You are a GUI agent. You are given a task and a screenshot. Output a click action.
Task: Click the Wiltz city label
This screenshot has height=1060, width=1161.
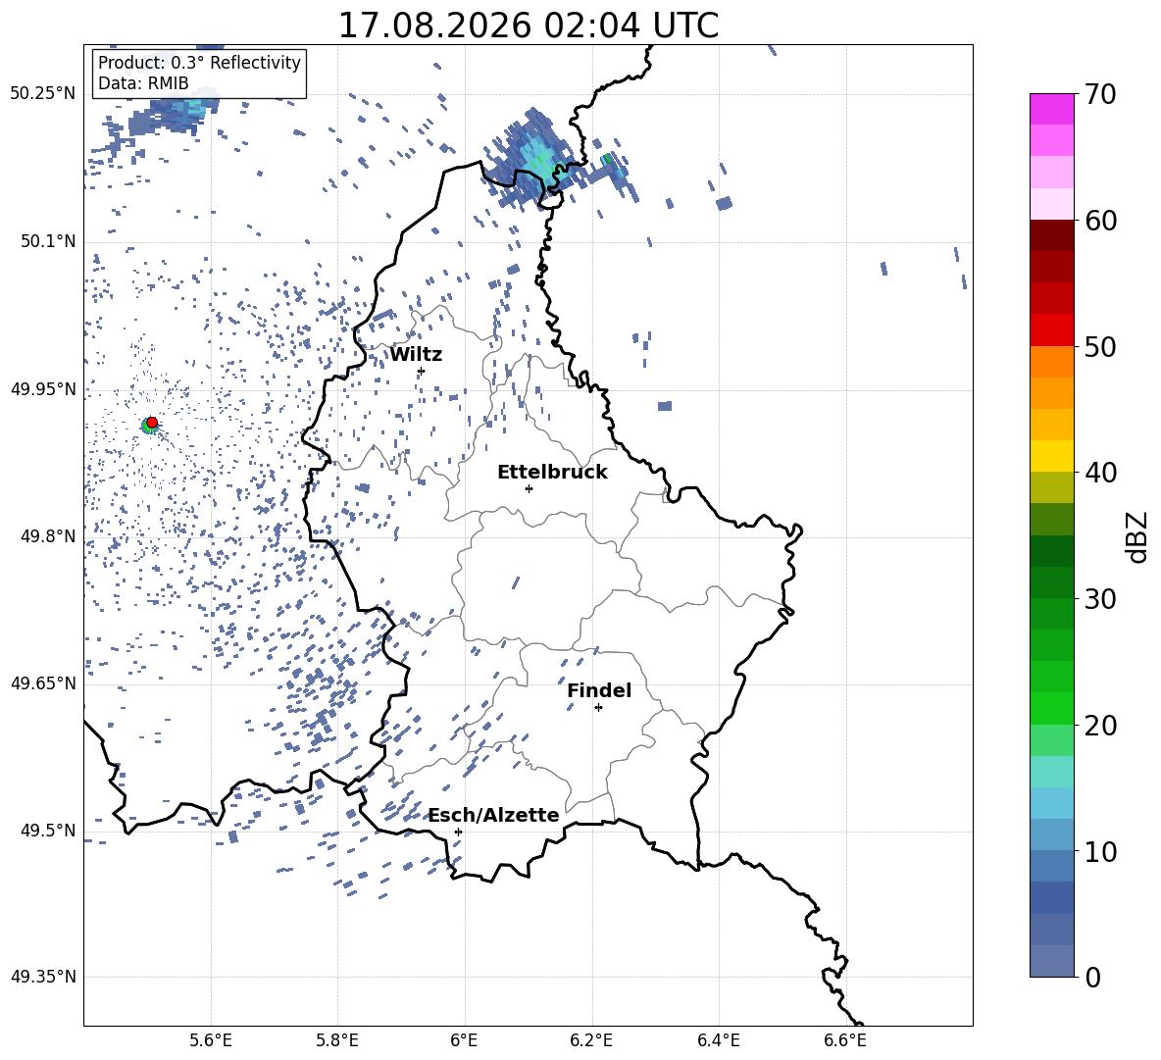point(416,355)
